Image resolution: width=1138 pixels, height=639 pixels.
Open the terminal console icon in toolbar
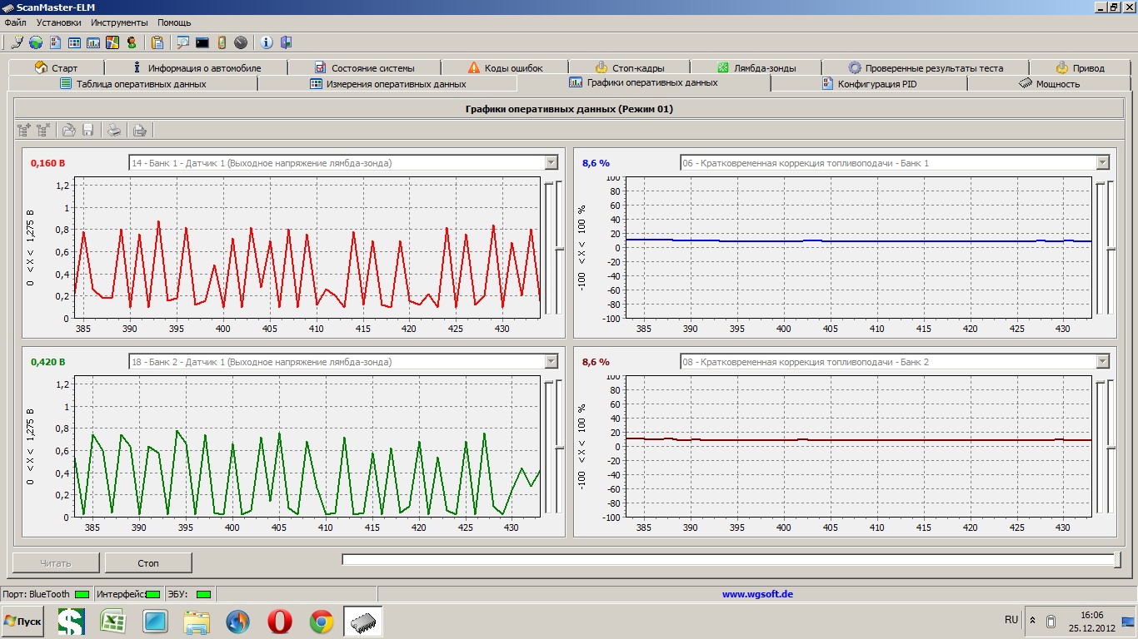pos(202,42)
